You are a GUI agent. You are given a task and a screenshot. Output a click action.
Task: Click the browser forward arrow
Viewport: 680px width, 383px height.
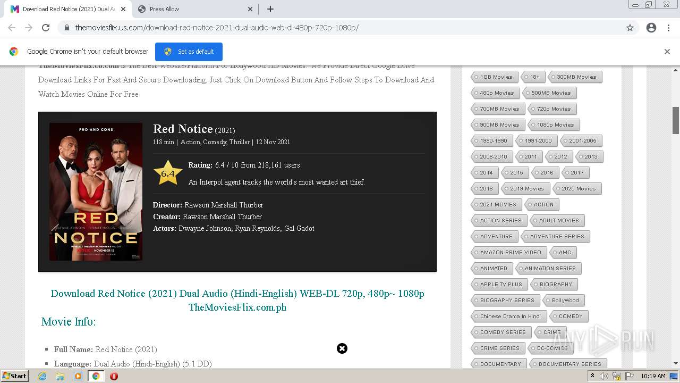[x=29, y=28]
